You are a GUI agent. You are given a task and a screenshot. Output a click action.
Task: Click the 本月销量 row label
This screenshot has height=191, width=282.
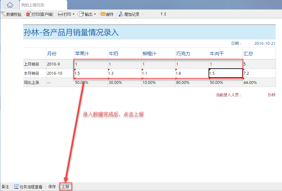[35, 73]
